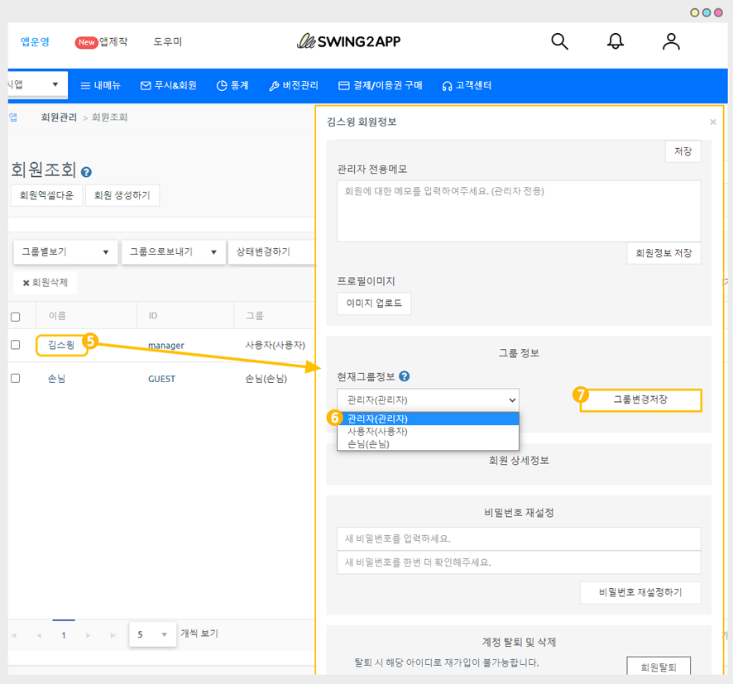Click the 손님(손님) group cell in 손님 row
Image resolution: width=733 pixels, height=684 pixels.
pyautogui.click(x=266, y=379)
